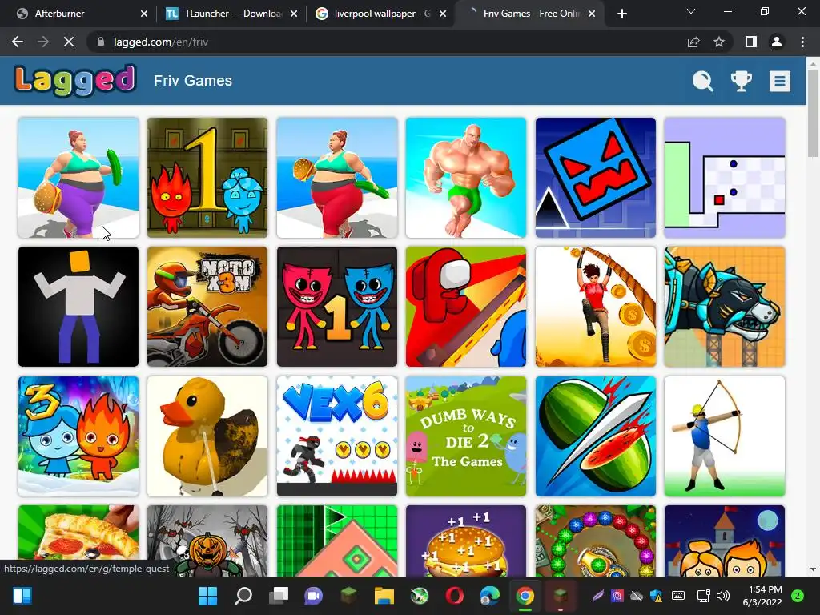Open File Explorer from the taskbar
The height and width of the screenshot is (615, 820).
[x=384, y=596]
